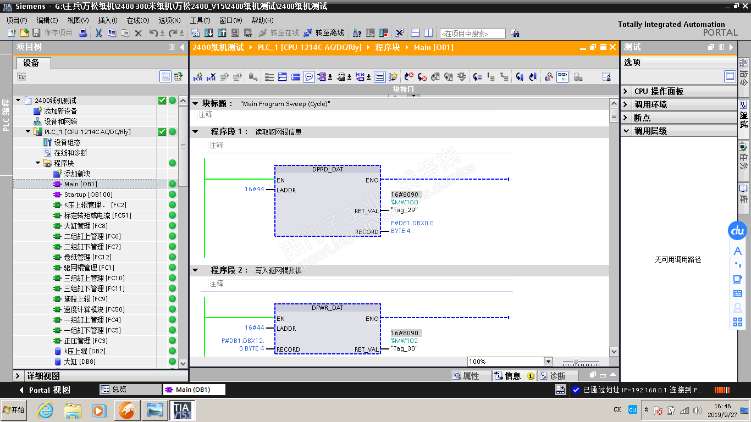This screenshot has height=422, width=751.
Task: Expand the 详细视图 panel
Action: point(18,376)
